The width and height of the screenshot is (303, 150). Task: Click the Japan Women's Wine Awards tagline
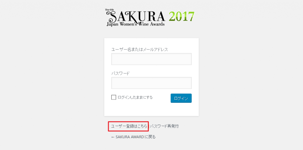tap(136, 24)
